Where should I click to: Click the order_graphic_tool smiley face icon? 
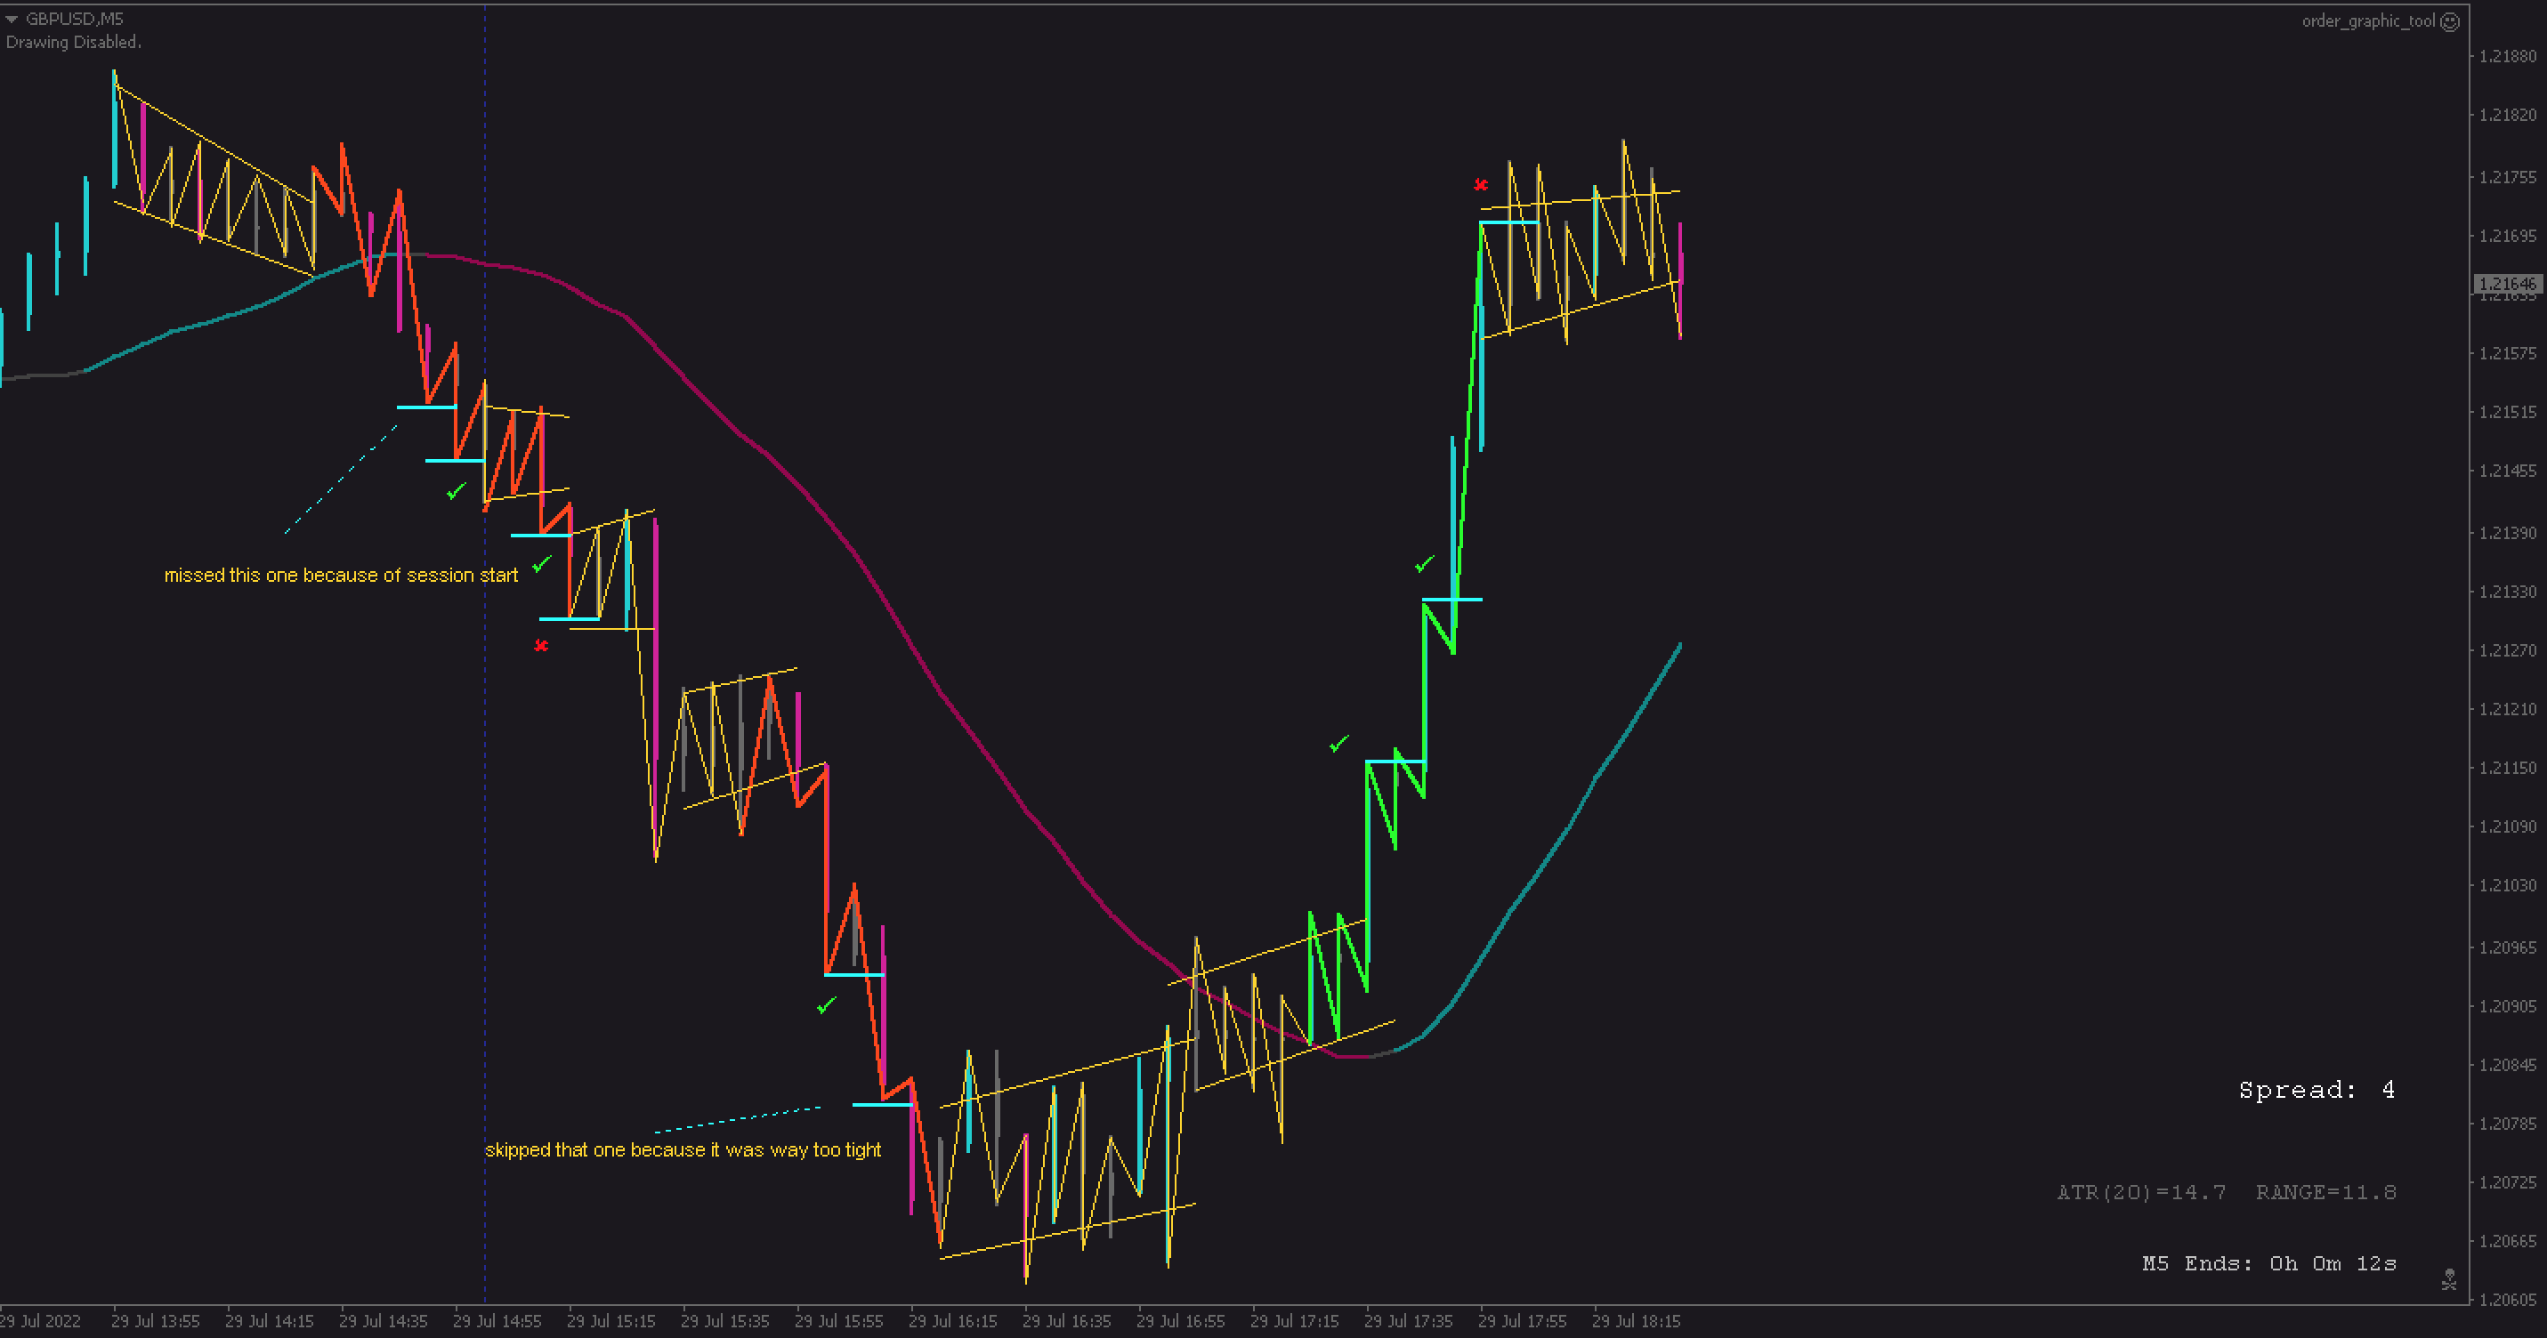pos(2449,21)
